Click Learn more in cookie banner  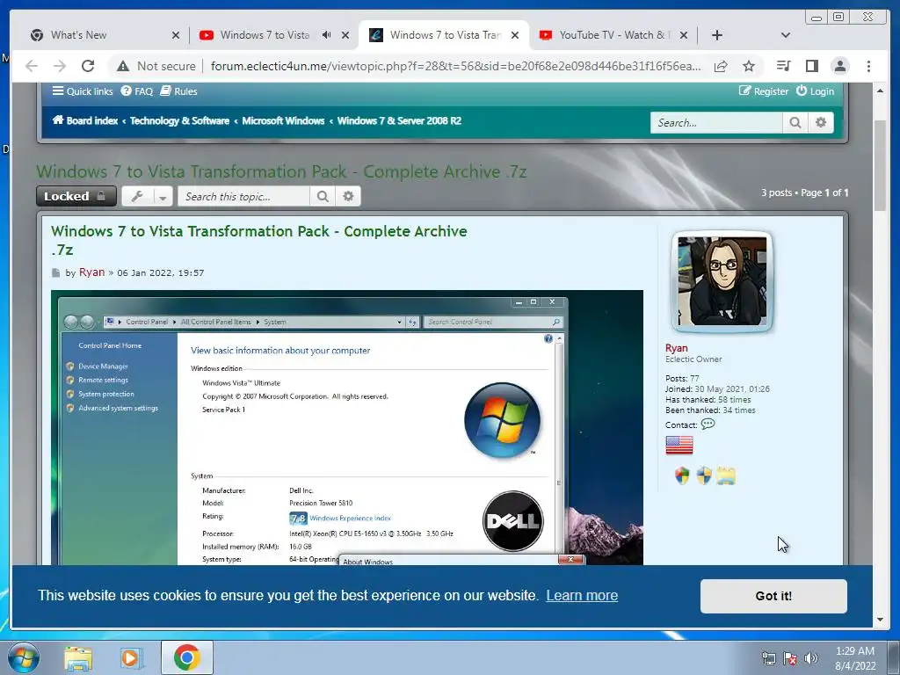click(582, 595)
